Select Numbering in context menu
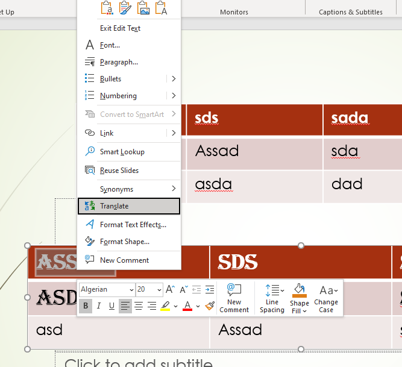Screen dimensions: 402x367 122,96
